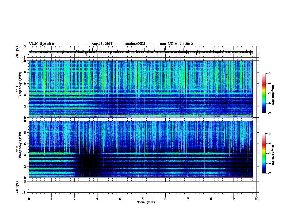Click the ch.3(V) axis "-5" tick value

click(x=24, y=193)
